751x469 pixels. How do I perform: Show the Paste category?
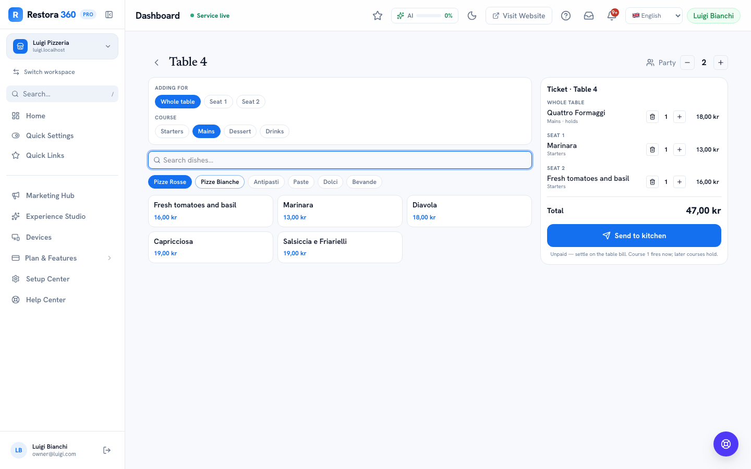coord(301,182)
